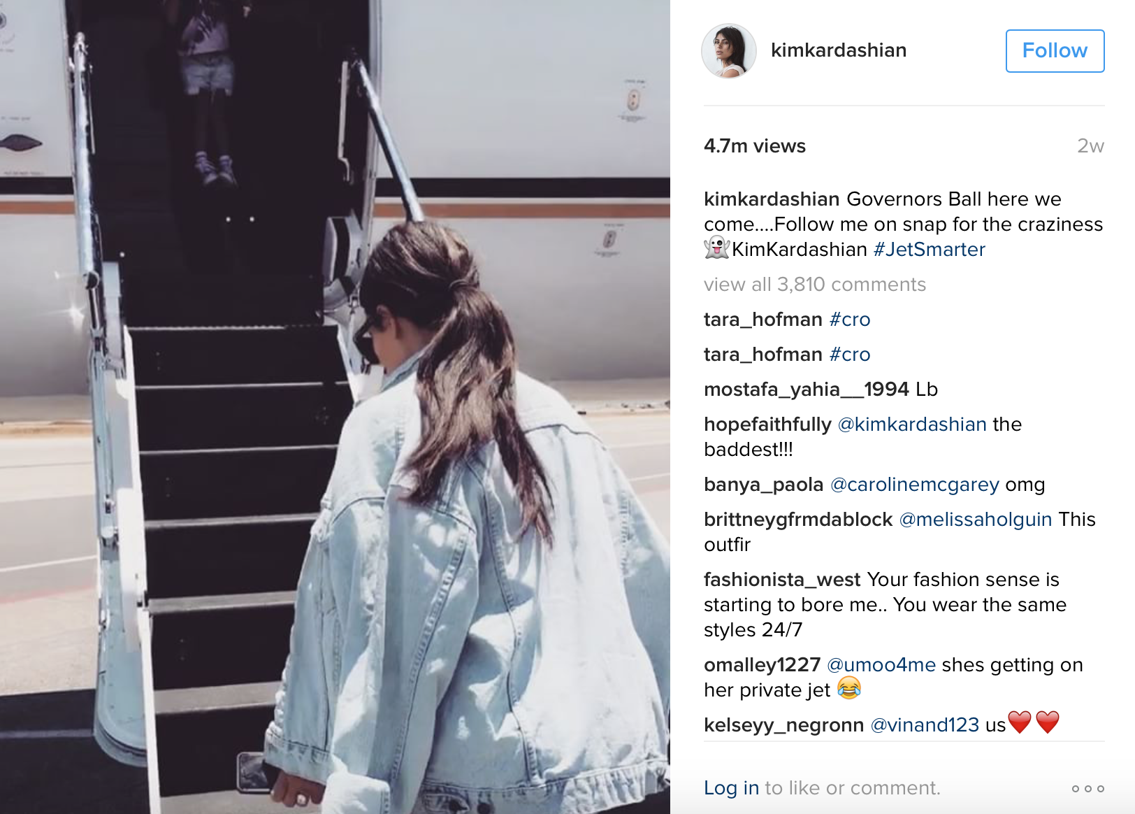Visit kelseyy_negronn's profile
The width and height of the screenshot is (1135, 814).
coord(784,724)
